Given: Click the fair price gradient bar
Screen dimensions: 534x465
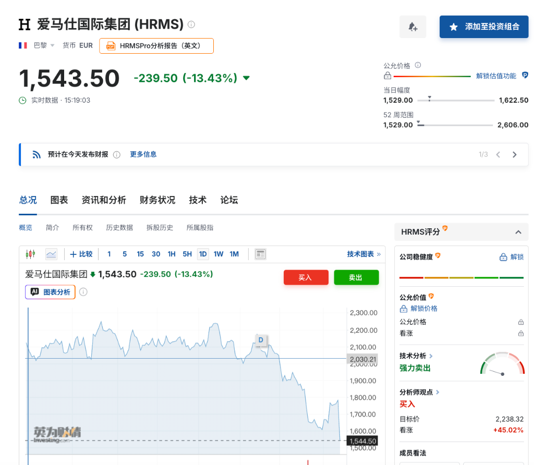Looking at the screenshot, I should point(432,76).
